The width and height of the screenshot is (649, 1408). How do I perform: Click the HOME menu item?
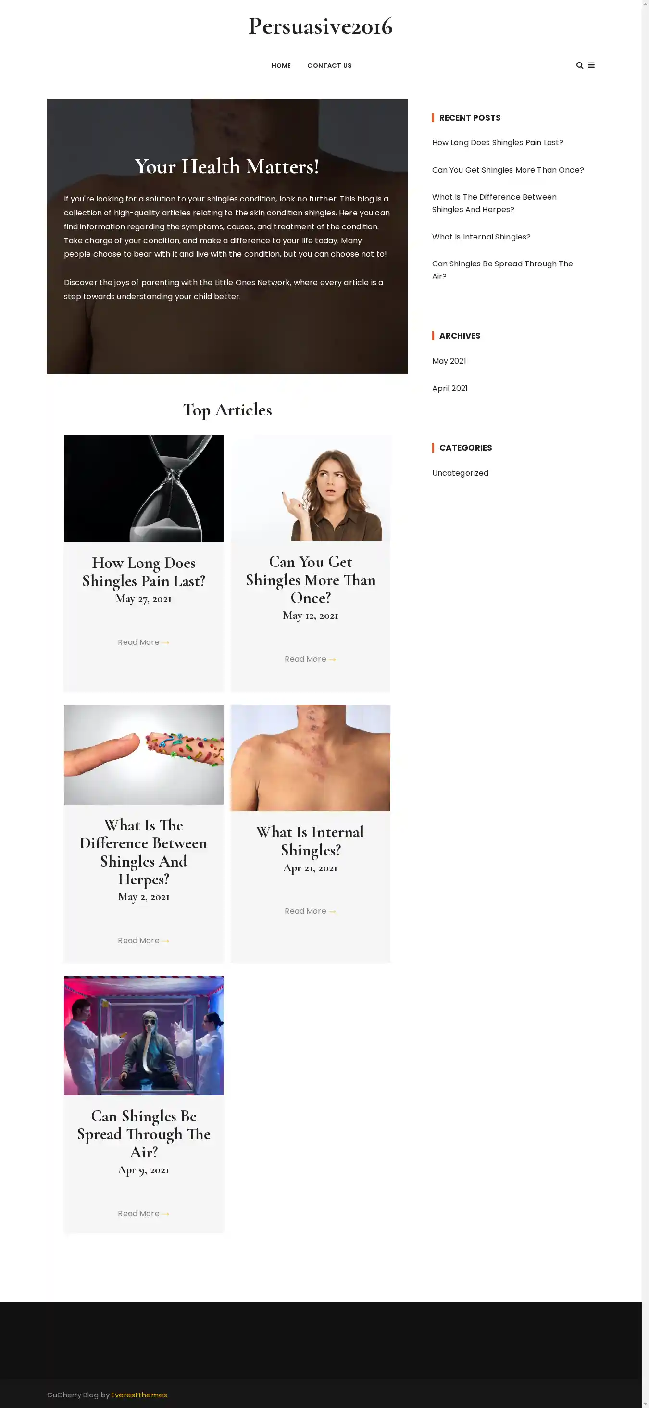(x=281, y=65)
